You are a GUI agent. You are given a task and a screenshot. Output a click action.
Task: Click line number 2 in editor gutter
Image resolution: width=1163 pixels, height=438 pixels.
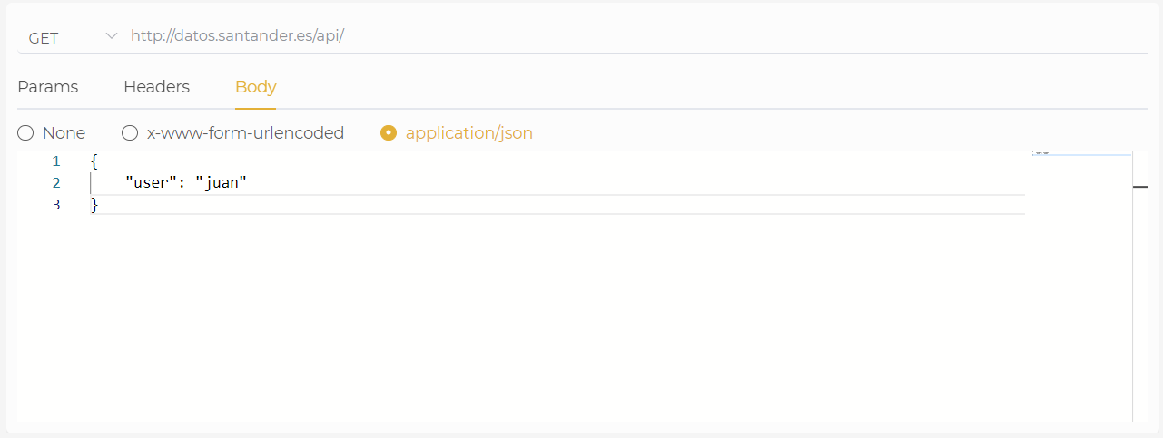[x=56, y=183]
